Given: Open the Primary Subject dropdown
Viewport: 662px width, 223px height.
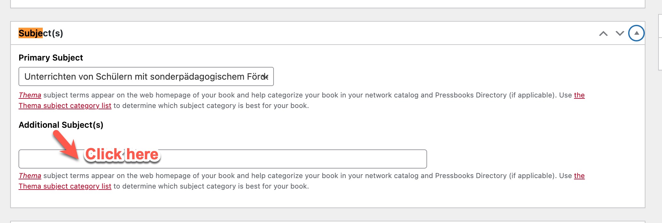Looking at the screenshot, I should [140, 77].
